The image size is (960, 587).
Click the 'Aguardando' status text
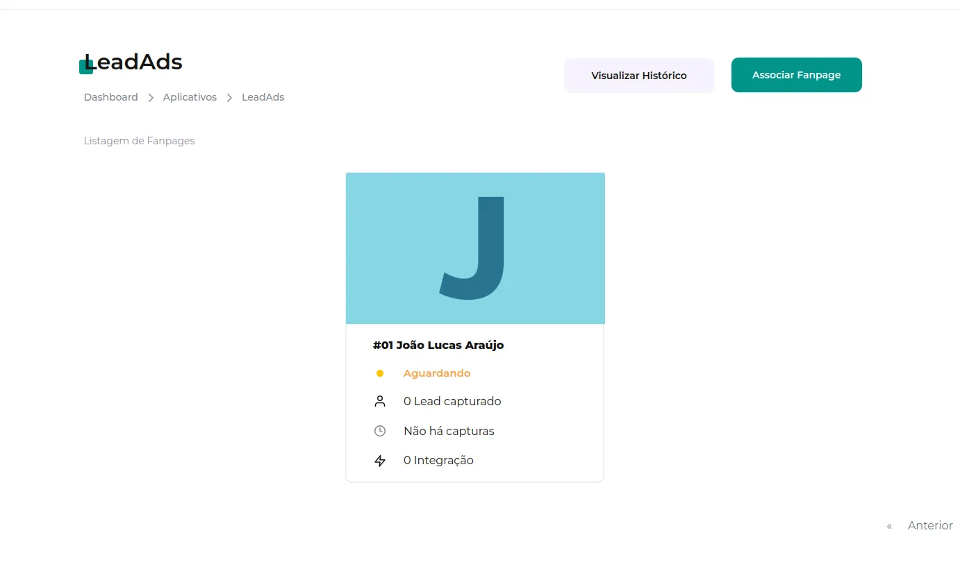(437, 373)
